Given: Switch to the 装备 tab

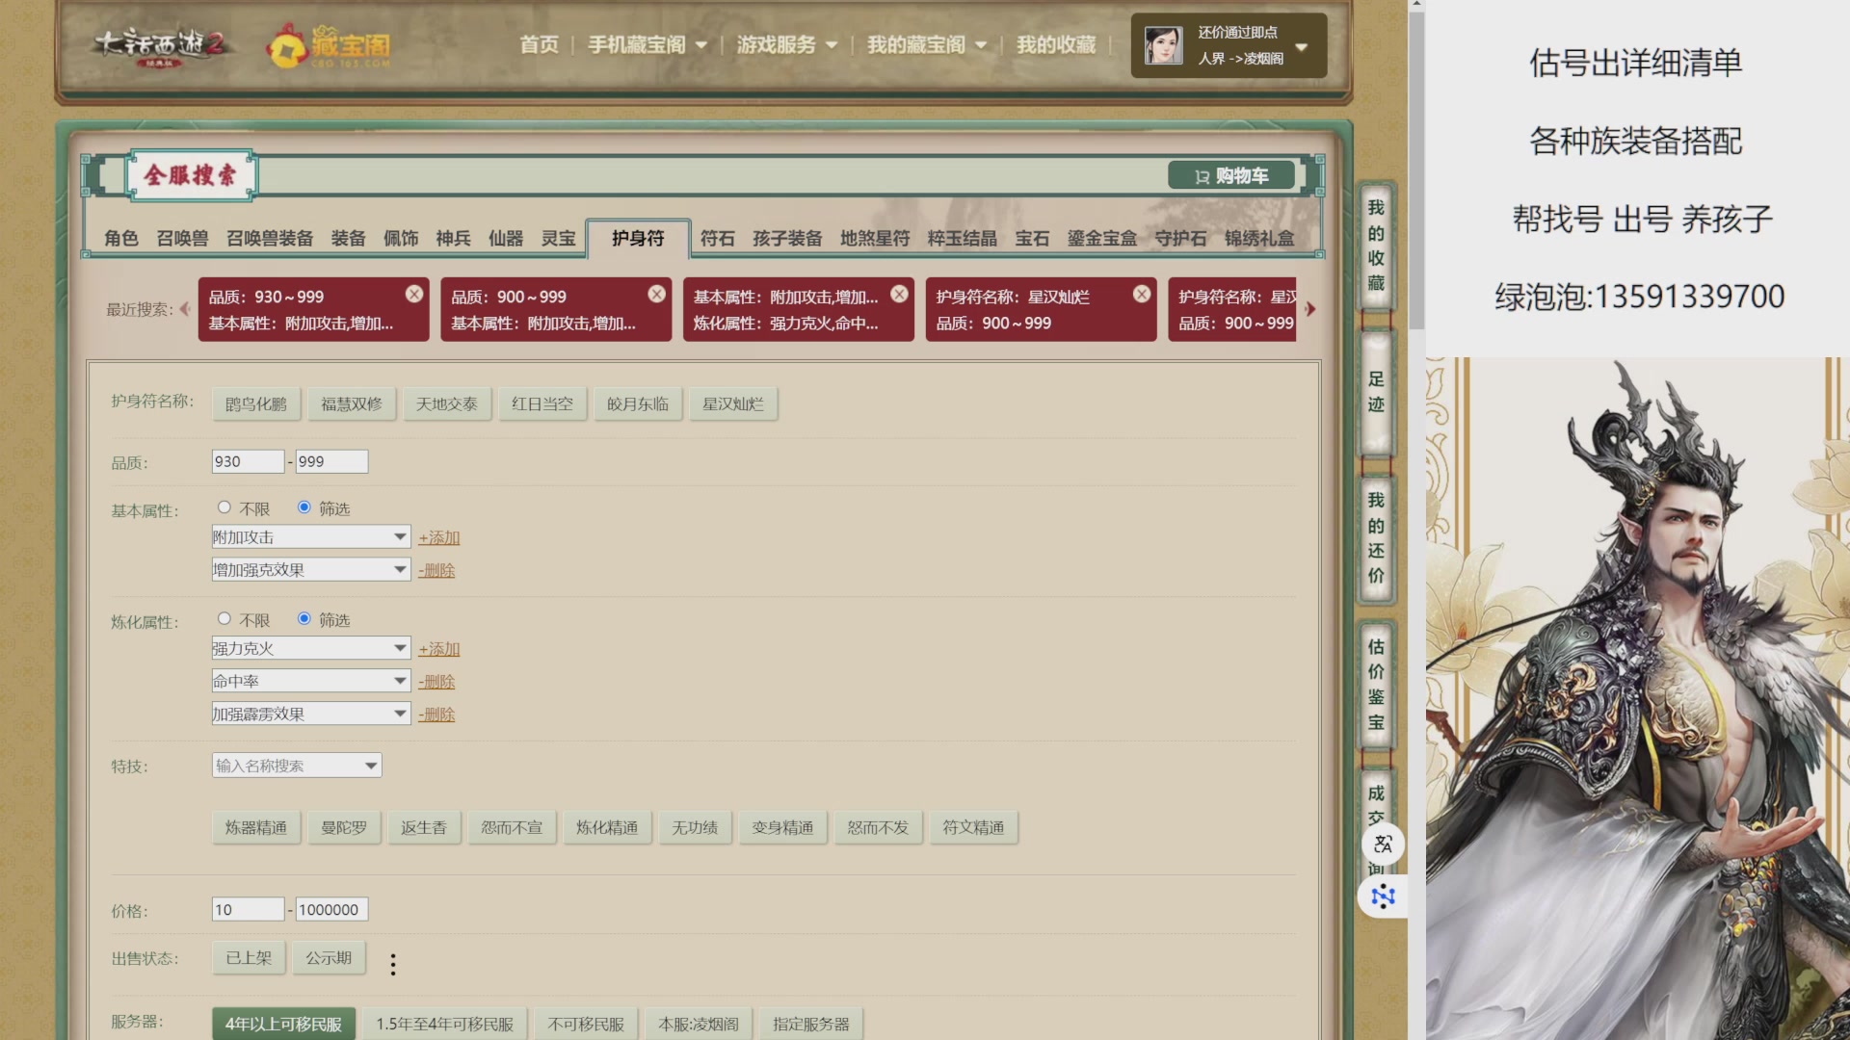Looking at the screenshot, I should pyautogui.click(x=348, y=238).
